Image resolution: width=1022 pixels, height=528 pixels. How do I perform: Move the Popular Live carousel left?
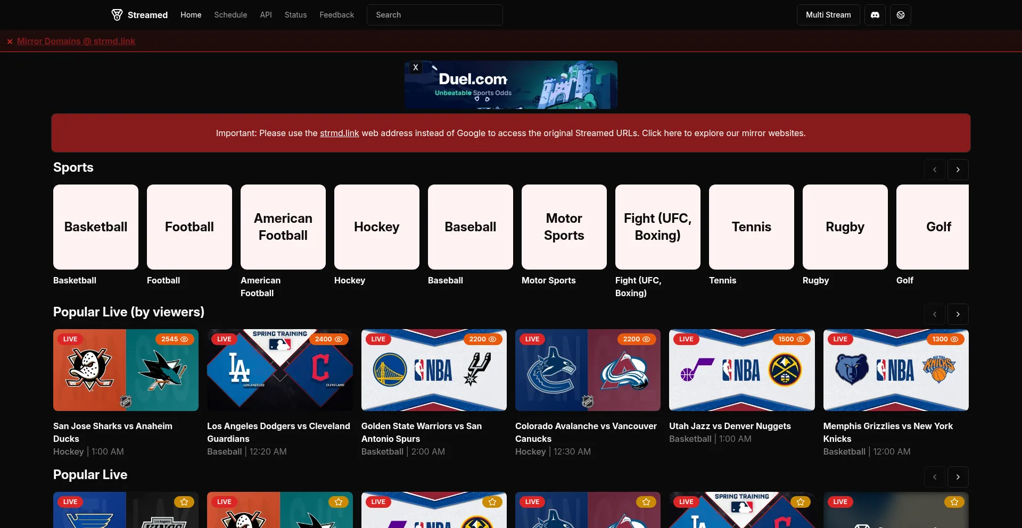click(x=935, y=477)
